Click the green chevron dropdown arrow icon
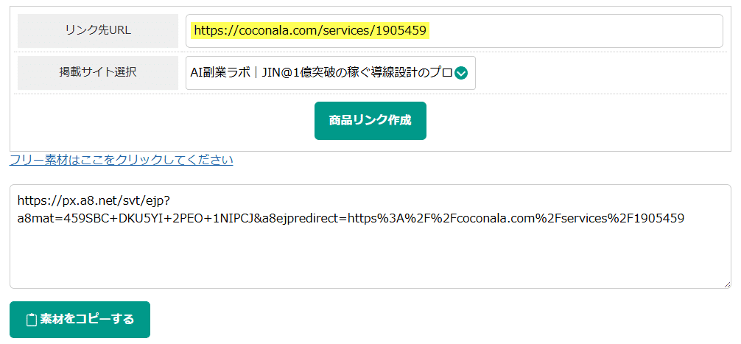The height and width of the screenshot is (344, 741). click(x=461, y=73)
